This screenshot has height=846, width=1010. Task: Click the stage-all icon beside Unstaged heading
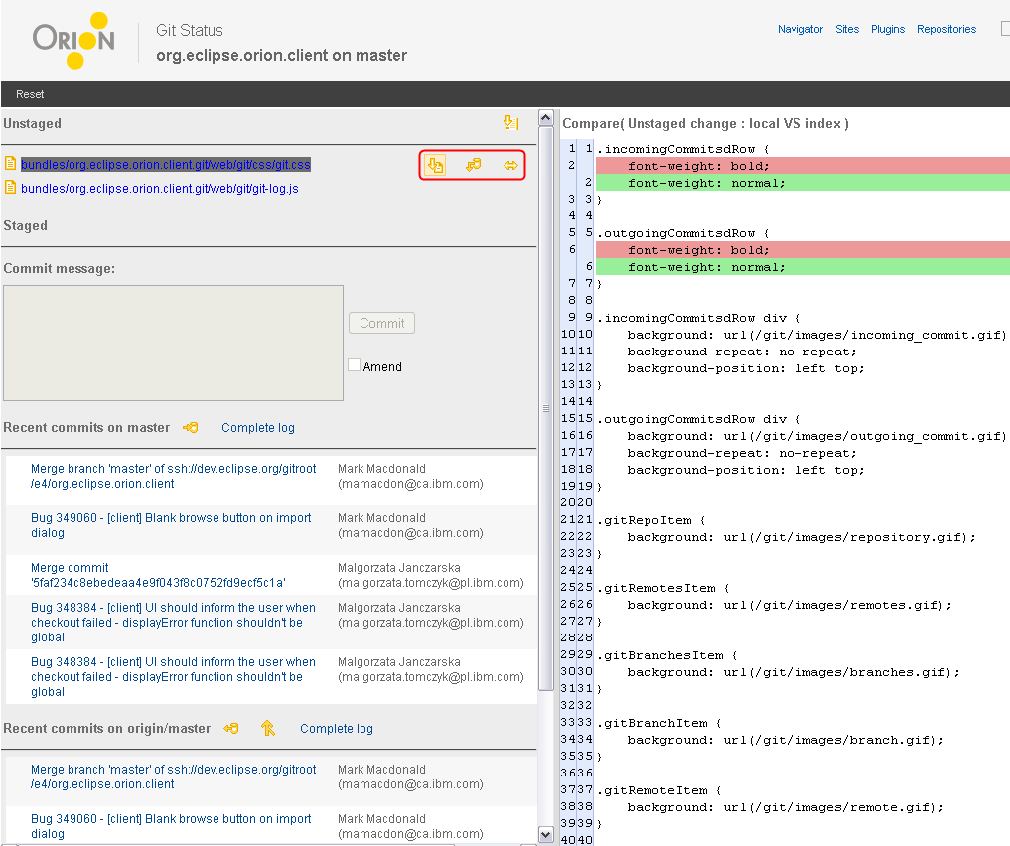510,122
